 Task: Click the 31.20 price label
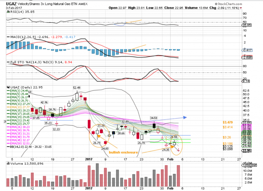[x=101, y=125]
